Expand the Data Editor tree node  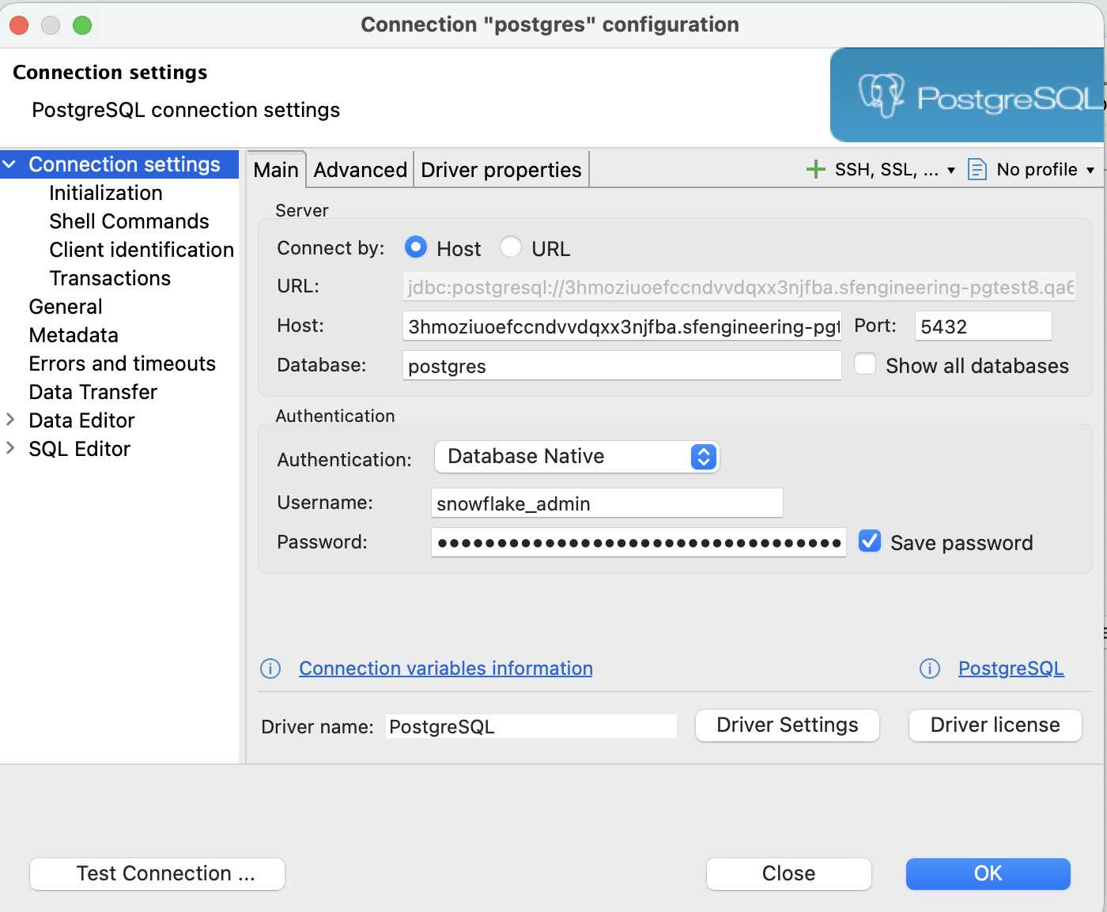(10, 420)
